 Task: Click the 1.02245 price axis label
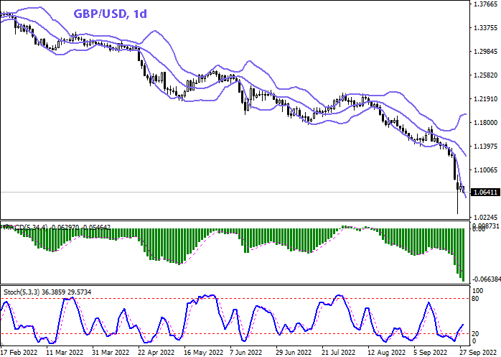tap(486, 217)
